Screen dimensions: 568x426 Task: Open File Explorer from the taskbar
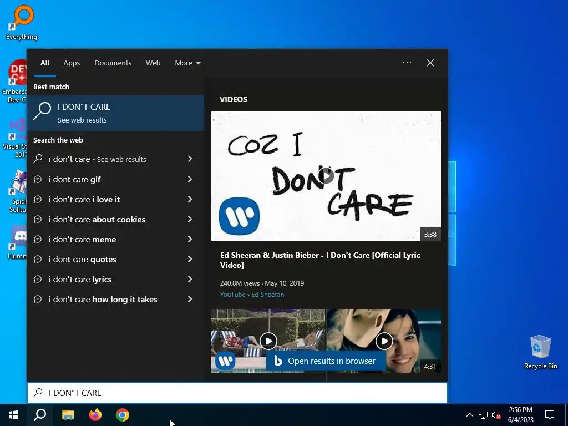(x=68, y=415)
